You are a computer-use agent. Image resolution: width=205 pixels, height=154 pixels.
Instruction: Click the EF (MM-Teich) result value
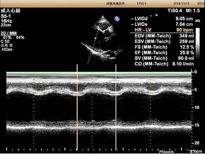pos(187,53)
